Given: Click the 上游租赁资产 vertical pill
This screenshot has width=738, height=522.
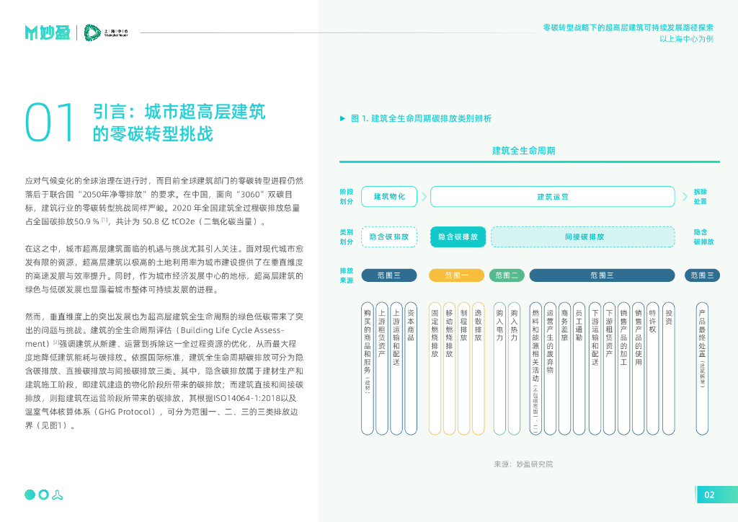Looking at the screenshot, I should click(382, 368).
